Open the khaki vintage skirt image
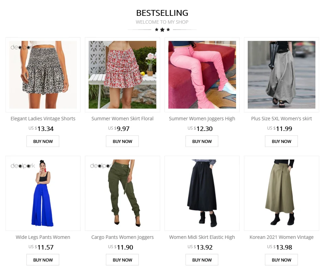The height and width of the screenshot is (276, 324). point(281,193)
